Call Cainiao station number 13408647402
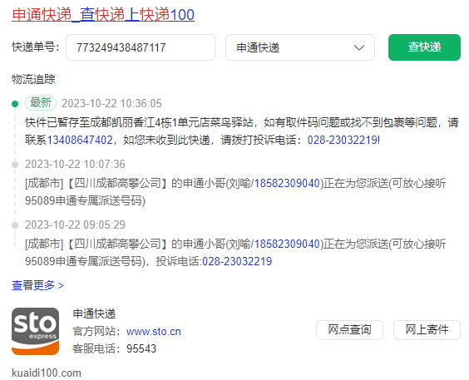The width and height of the screenshot is (469, 380). (x=80, y=140)
